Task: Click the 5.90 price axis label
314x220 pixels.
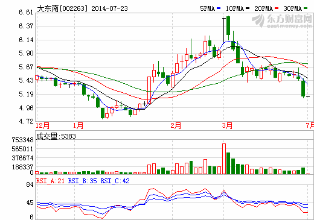Action: pyautogui.click(x=26, y=53)
